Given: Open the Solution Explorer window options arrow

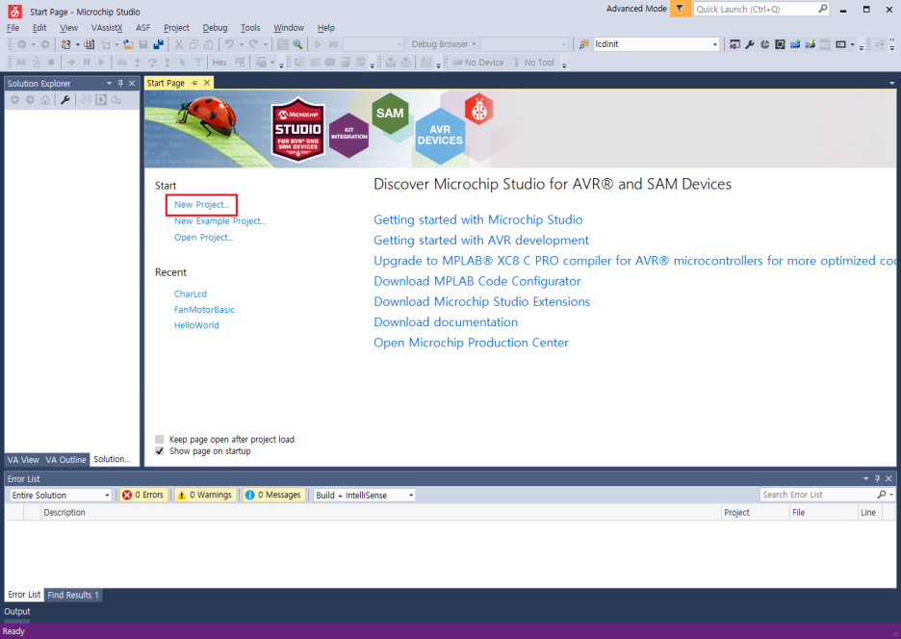Looking at the screenshot, I should 109,84.
